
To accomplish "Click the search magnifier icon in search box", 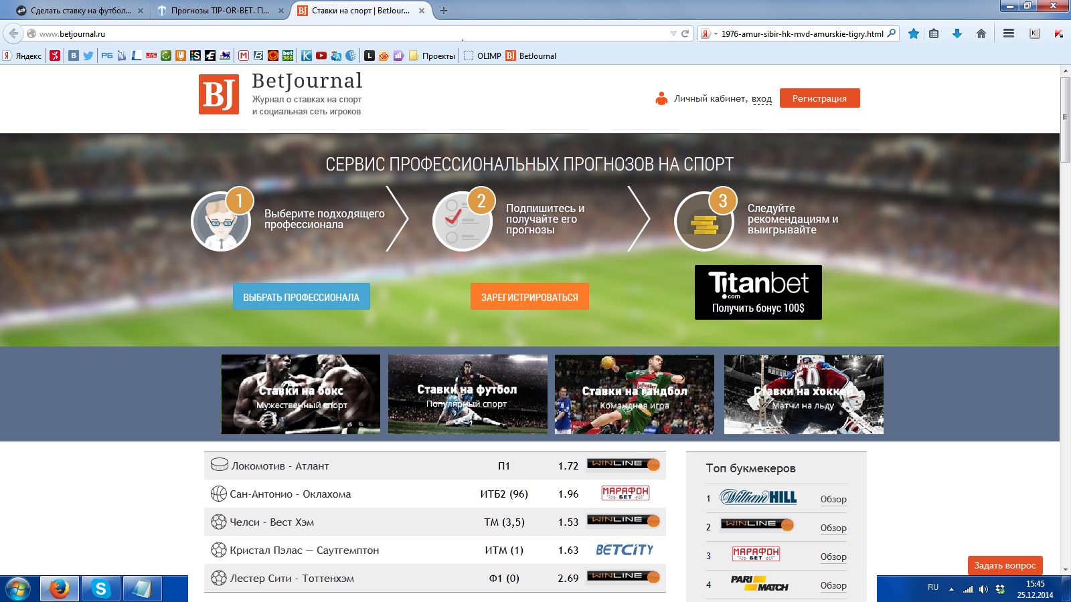I will 891,33.
